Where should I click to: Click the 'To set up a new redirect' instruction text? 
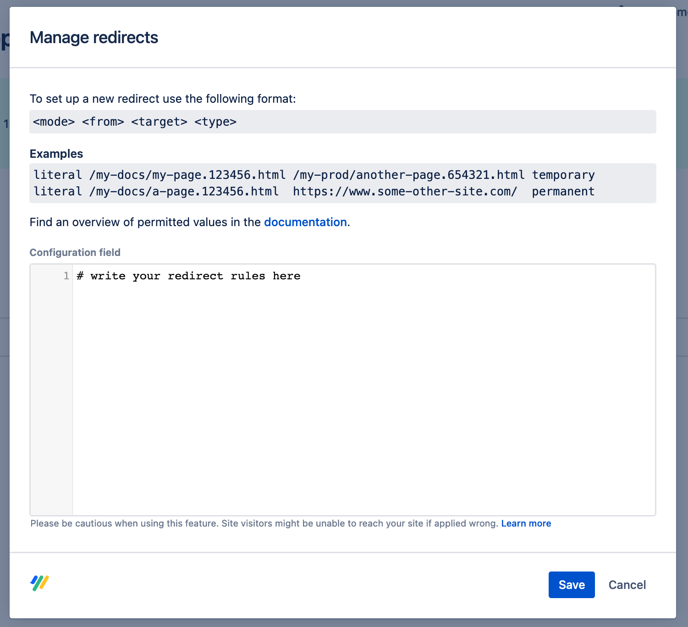pos(163,99)
